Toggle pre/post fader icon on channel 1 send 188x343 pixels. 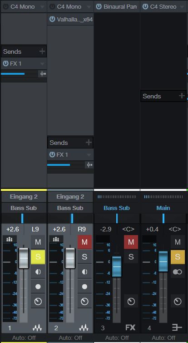click(x=43, y=74)
